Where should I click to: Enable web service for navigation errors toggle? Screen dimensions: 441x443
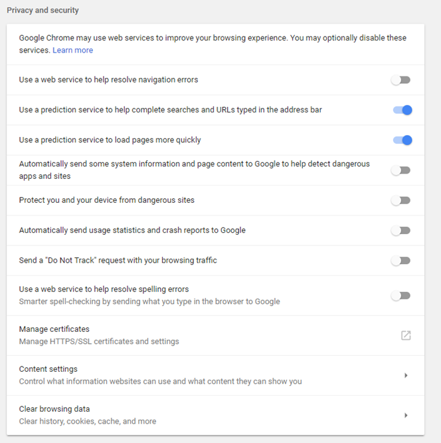point(400,80)
